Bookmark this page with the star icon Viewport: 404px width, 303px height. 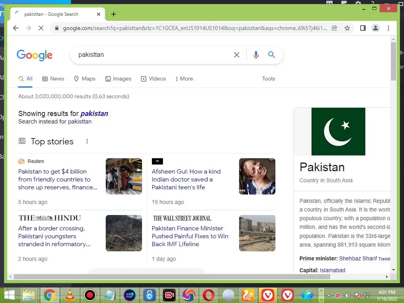[347, 28]
